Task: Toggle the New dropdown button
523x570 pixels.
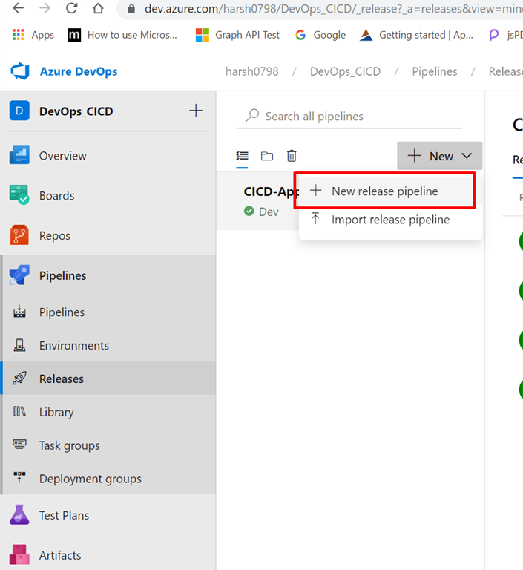Action: [x=439, y=156]
